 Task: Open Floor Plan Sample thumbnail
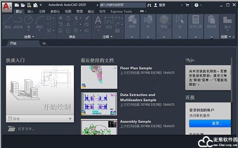(x=99, y=77)
